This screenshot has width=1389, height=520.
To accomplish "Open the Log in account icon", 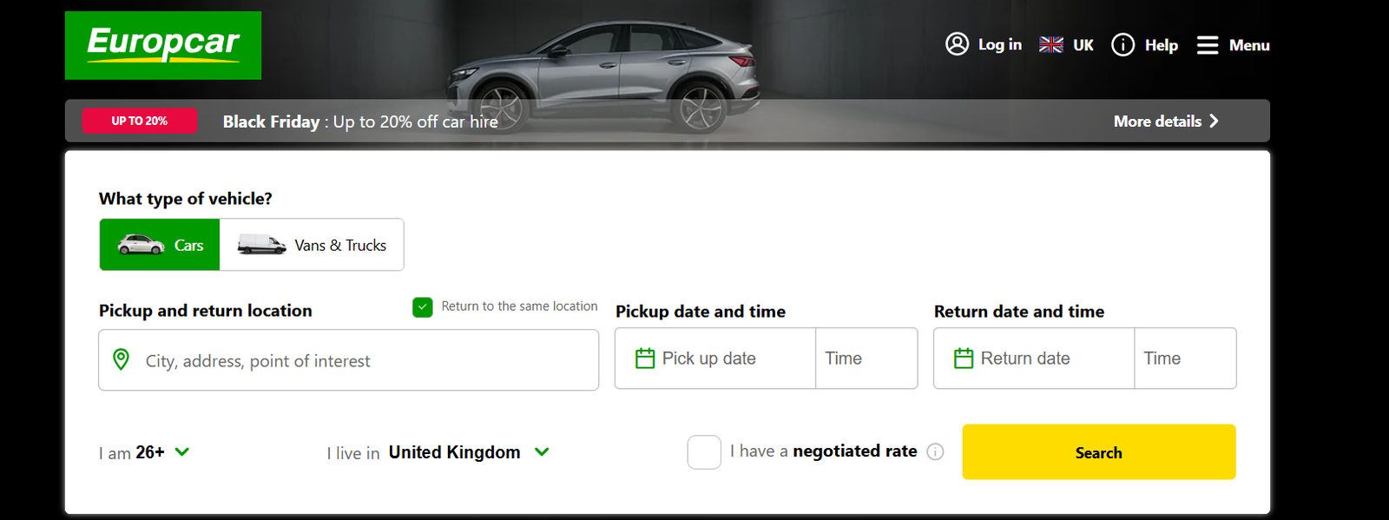I will [956, 44].
